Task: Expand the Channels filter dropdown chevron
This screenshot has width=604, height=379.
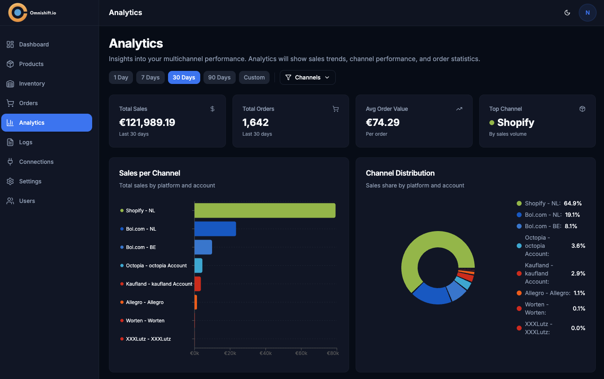Action: coord(327,77)
